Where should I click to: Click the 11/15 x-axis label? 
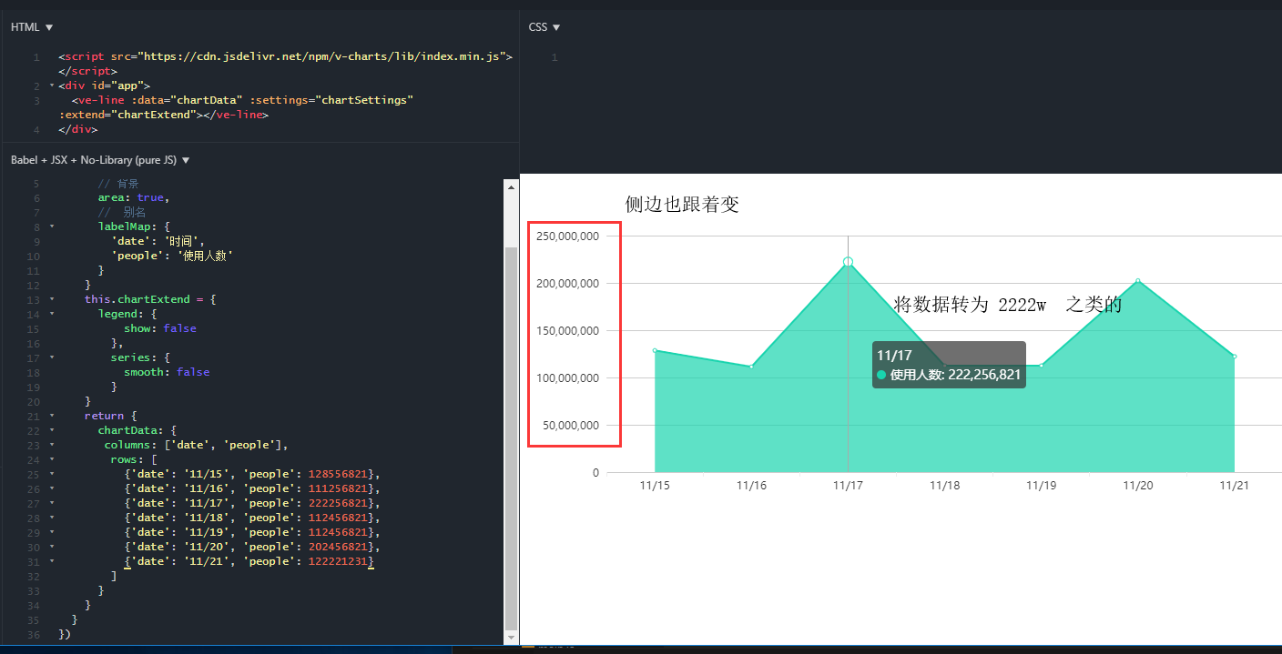point(654,485)
